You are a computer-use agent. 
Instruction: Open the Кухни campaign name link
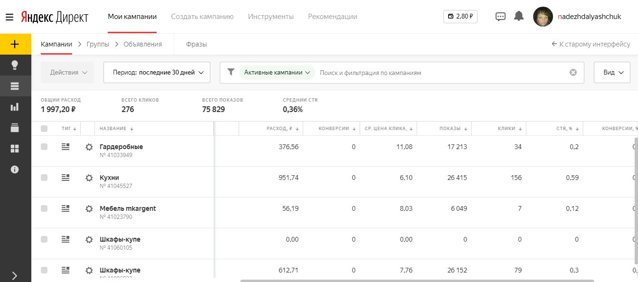coord(109,178)
